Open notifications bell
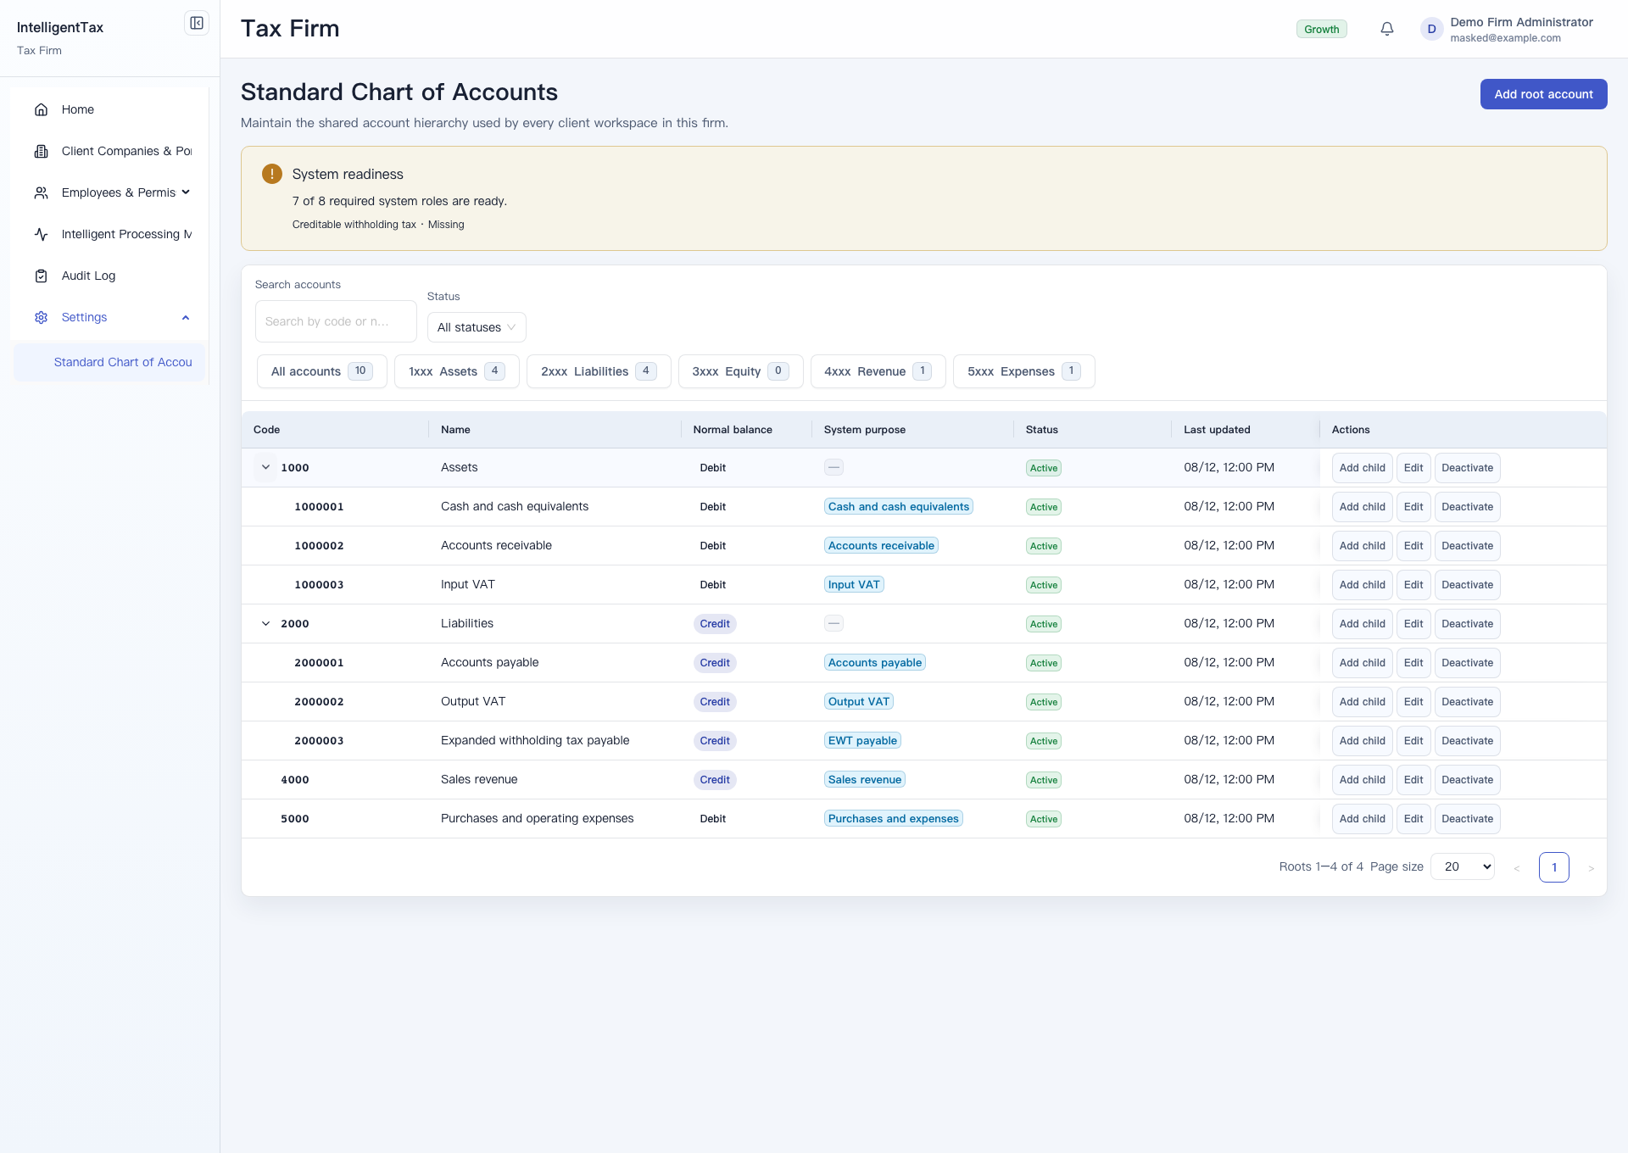 click(x=1387, y=29)
